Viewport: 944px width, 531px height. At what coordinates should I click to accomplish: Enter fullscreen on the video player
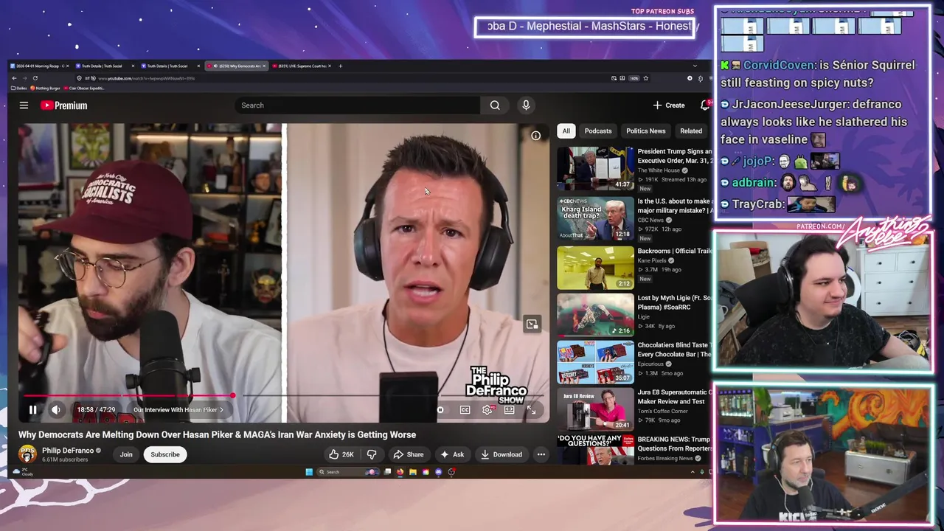click(531, 410)
